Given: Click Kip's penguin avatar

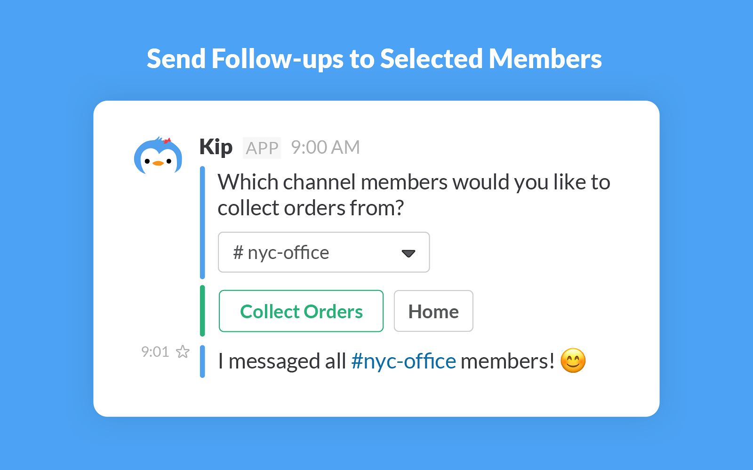Looking at the screenshot, I should click(158, 157).
